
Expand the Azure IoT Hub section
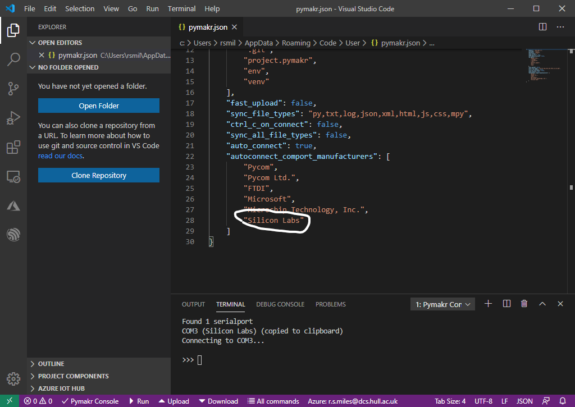click(99, 388)
